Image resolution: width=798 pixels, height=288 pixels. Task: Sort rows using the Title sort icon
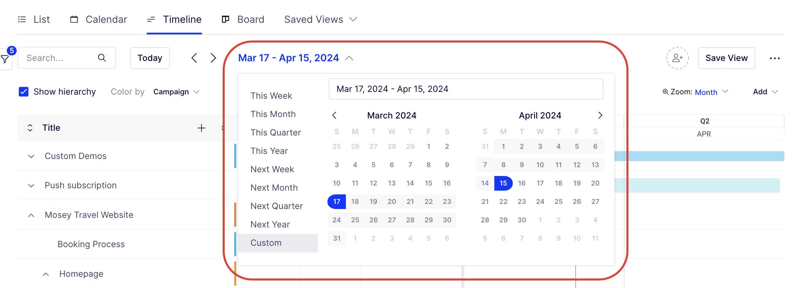(x=30, y=128)
